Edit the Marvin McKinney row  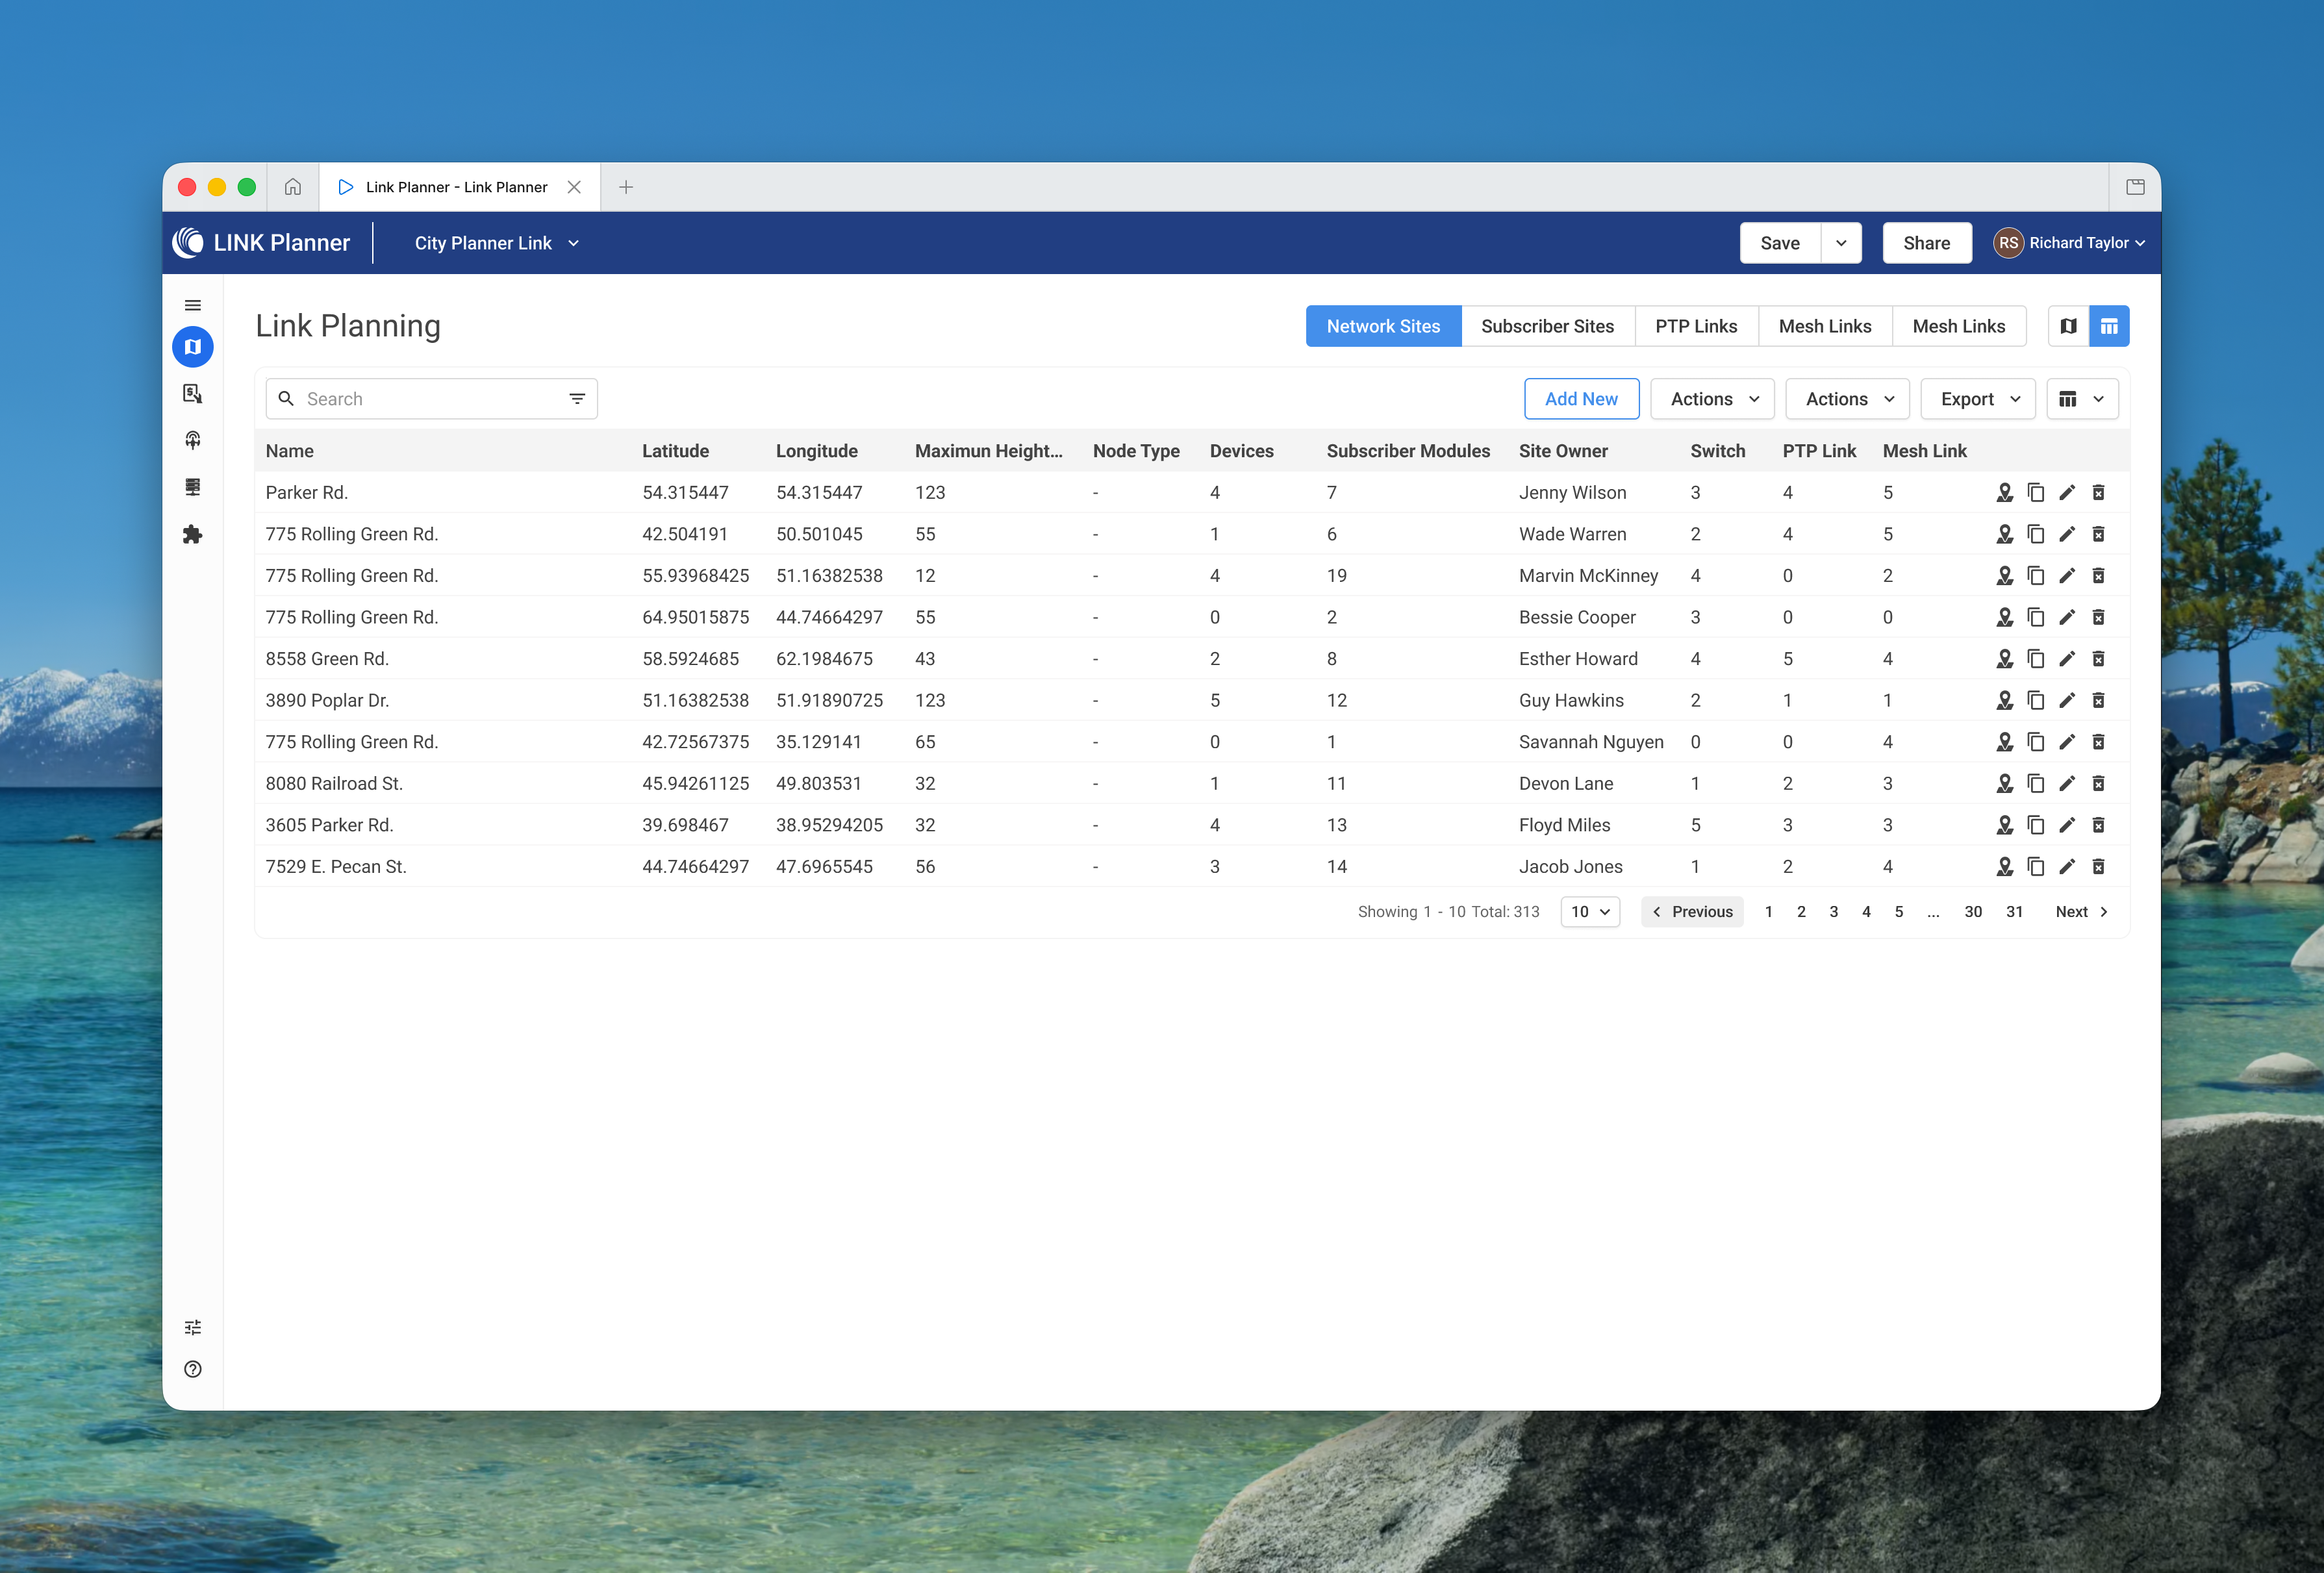[2067, 576]
